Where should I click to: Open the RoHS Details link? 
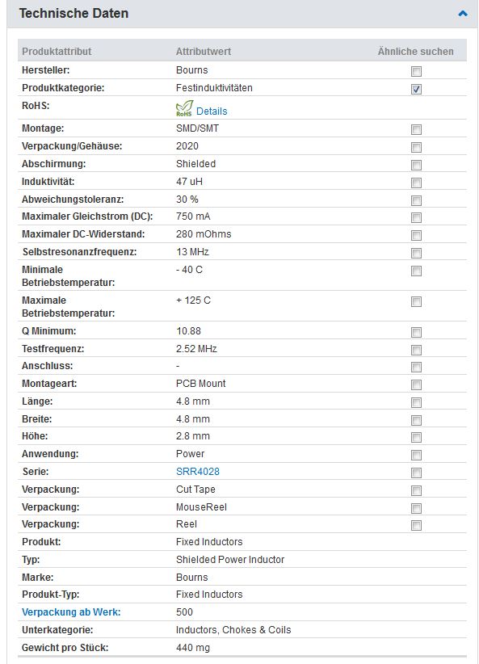(212, 111)
